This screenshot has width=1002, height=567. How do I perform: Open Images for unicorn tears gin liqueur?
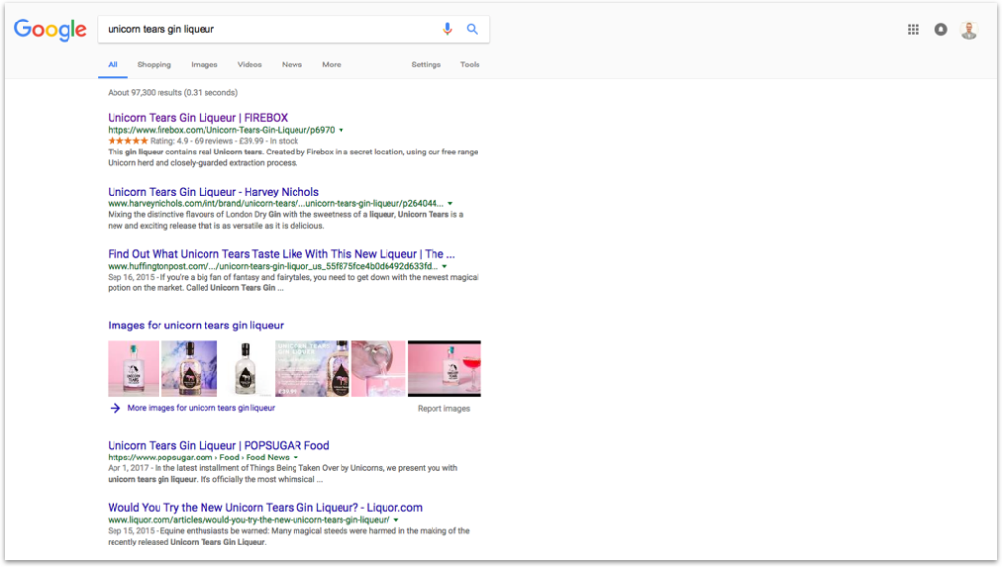click(x=196, y=326)
